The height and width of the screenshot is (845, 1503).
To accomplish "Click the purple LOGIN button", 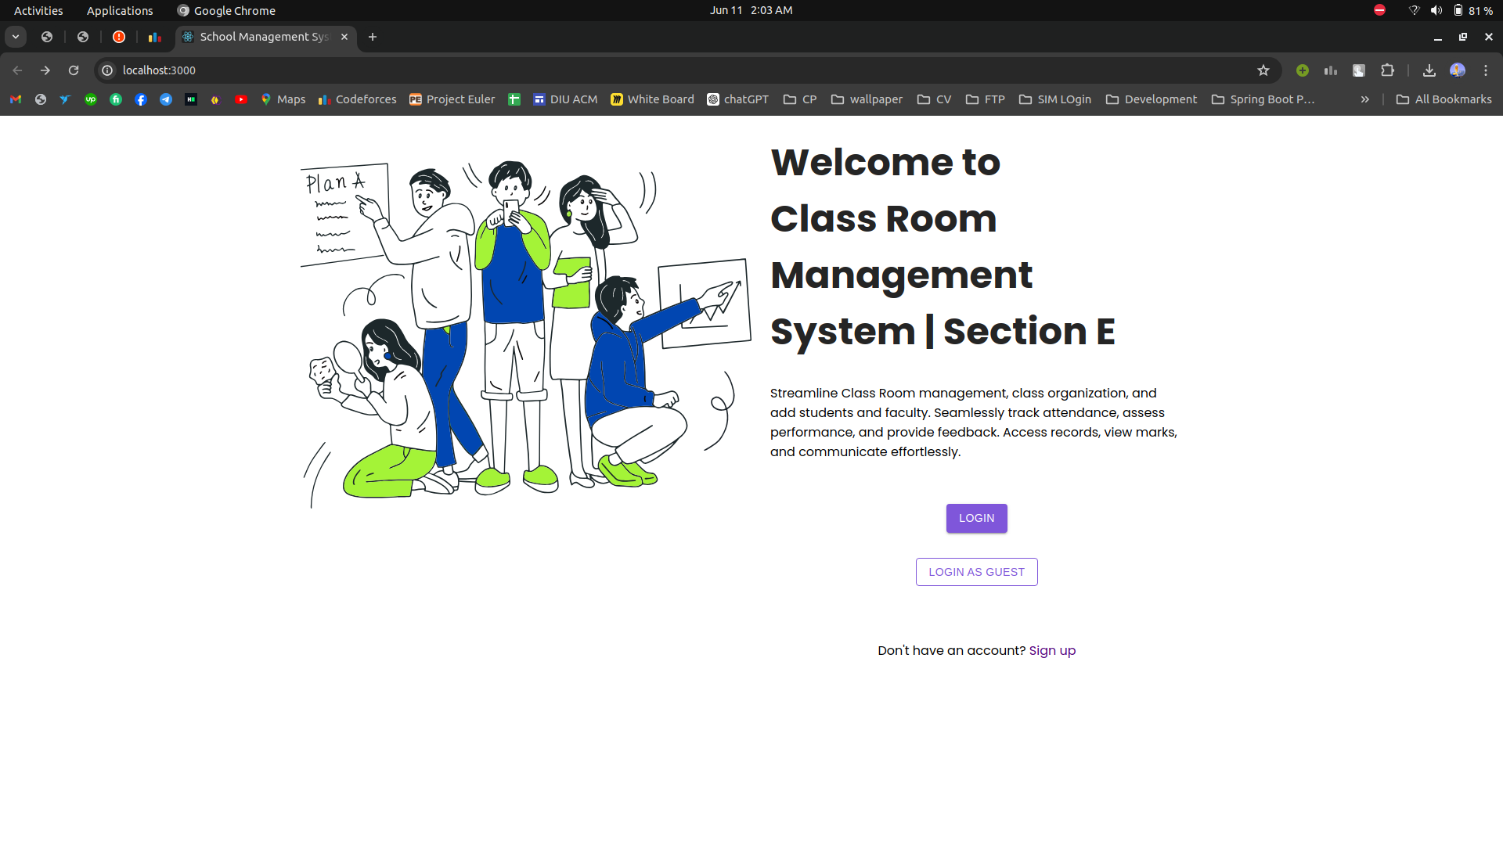I will point(976,518).
